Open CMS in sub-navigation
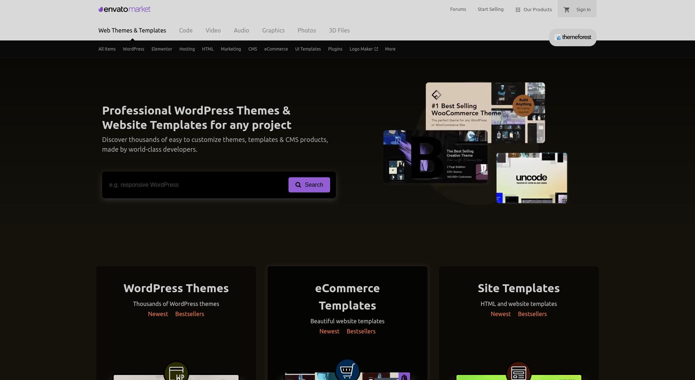The width and height of the screenshot is (695, 380). point(253,49)
